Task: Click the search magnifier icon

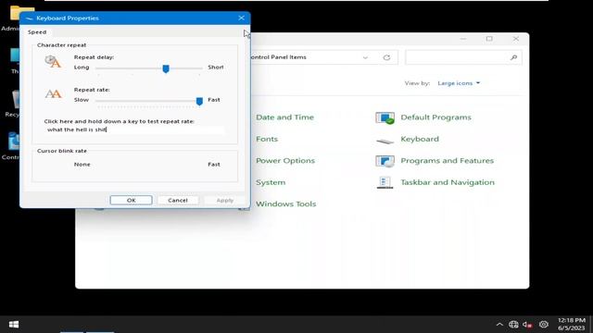Action: point(513,57)
